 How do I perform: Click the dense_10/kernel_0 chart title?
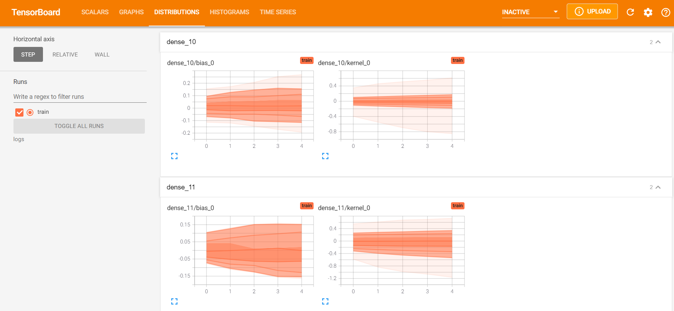(344, 63)
